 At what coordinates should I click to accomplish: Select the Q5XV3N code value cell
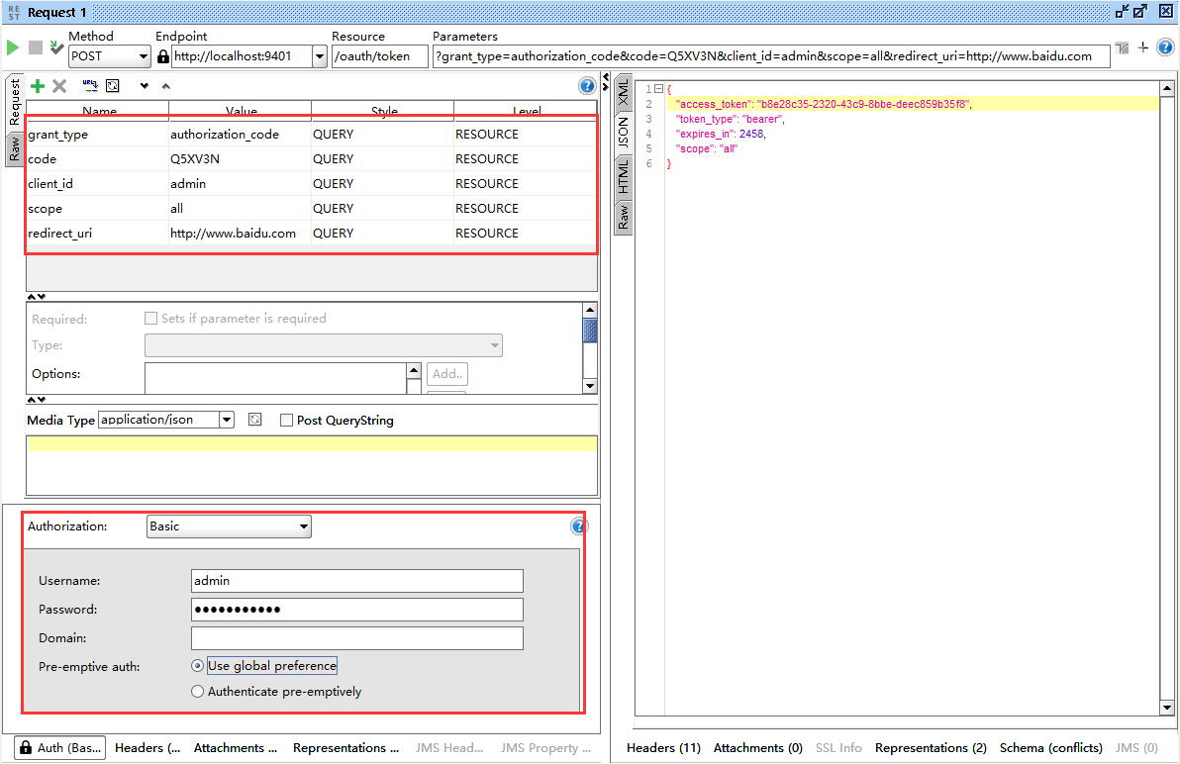coord(241,159)
